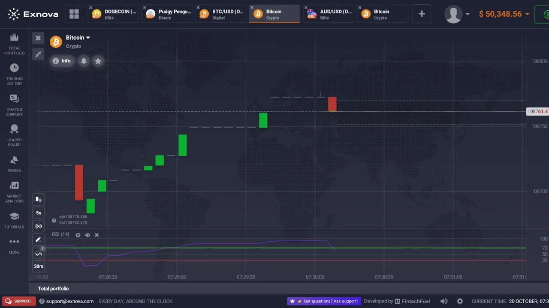
Task: Click the ask/bid help question mark
Action: point(54,221)
